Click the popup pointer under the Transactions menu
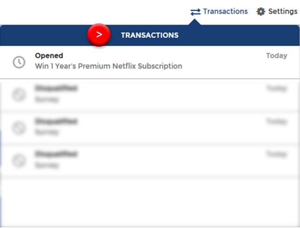 pos(195,22)
